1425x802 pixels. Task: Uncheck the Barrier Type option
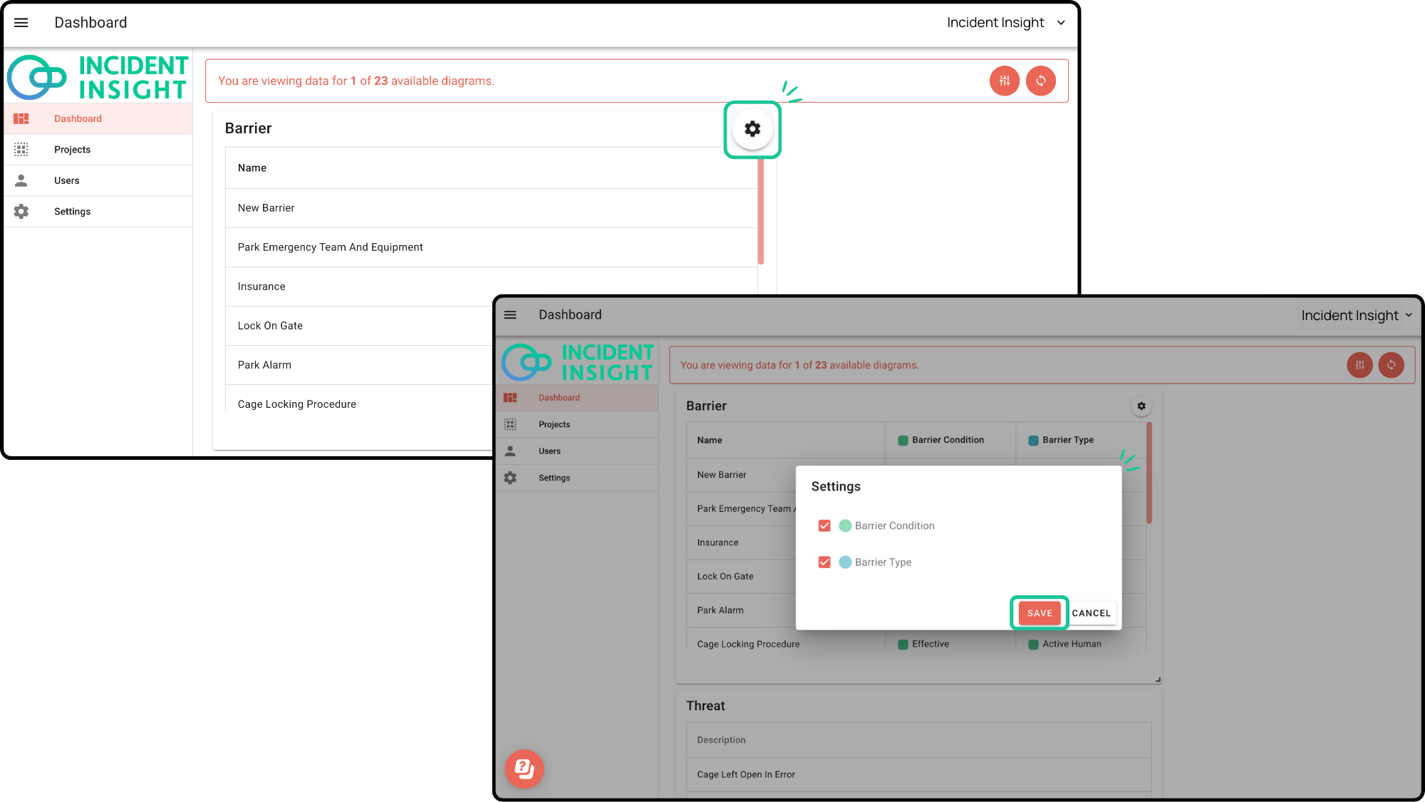click(824, 562)
